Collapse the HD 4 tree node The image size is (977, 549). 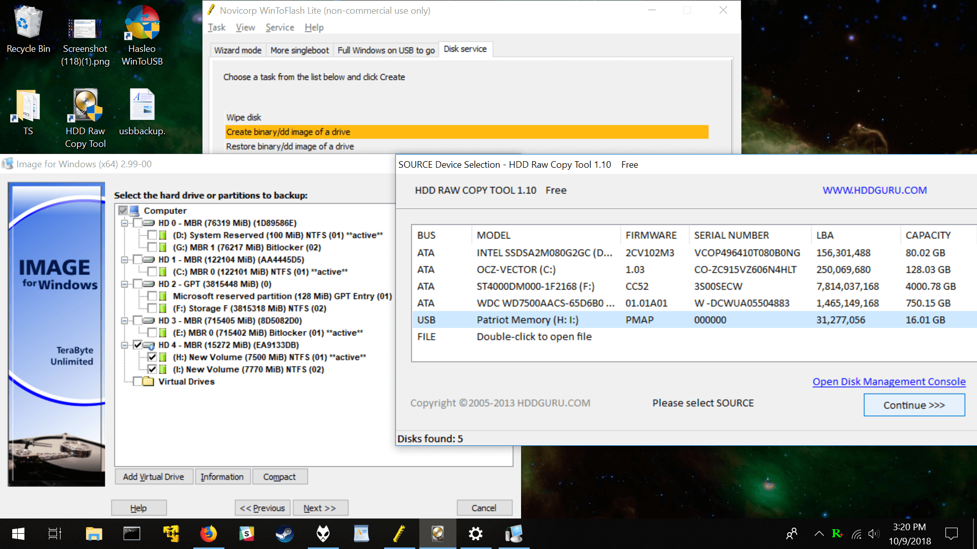[124, 345]
